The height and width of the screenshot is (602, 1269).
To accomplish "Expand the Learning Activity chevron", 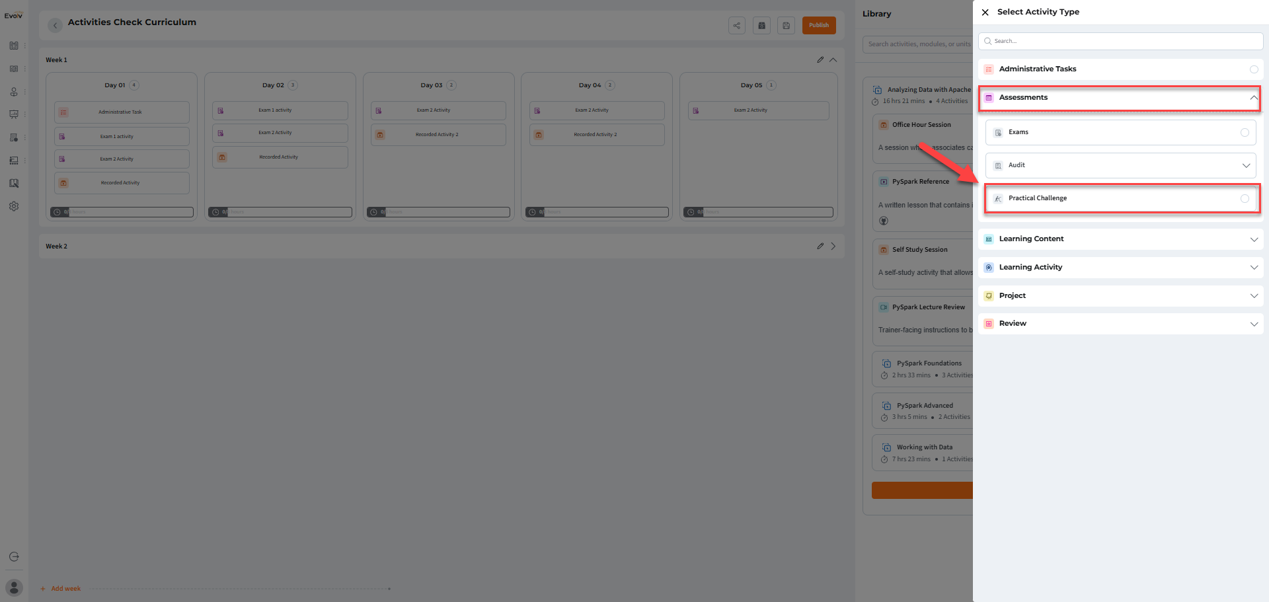I will (x=1254, y=268).
